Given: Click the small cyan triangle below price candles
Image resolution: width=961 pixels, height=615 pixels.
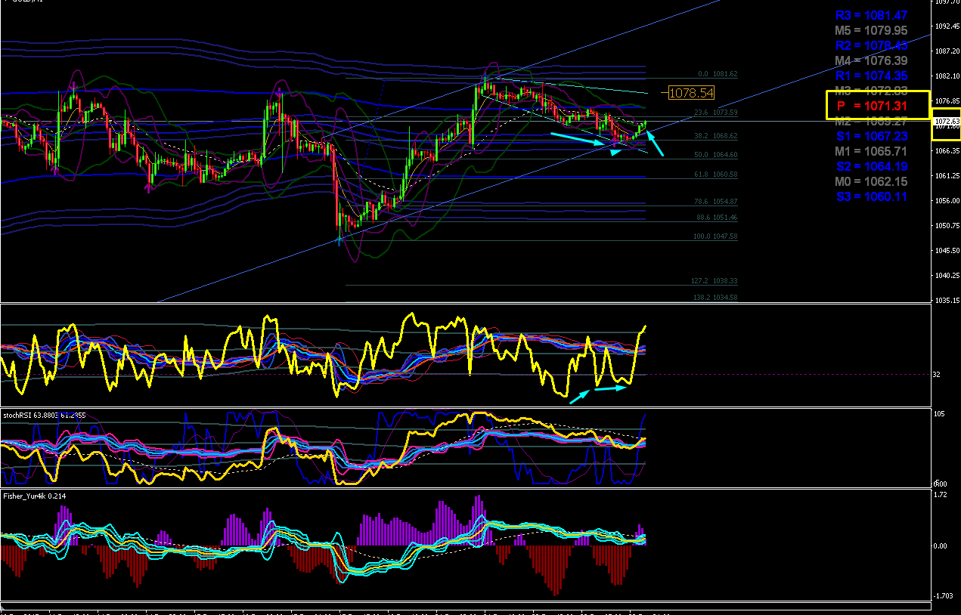Looking at the screenshot, I should (616, 152).
